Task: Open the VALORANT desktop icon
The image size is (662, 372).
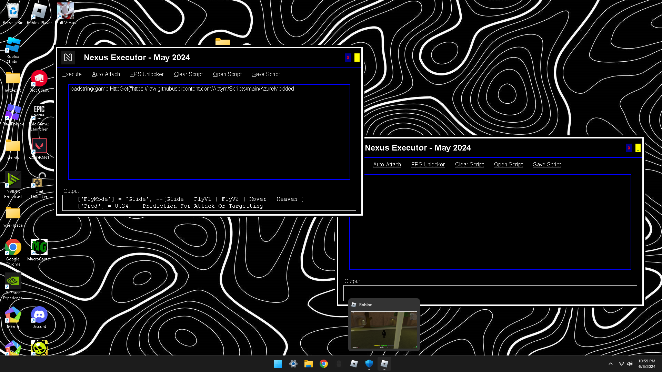Action: click(x=39, y=146)
